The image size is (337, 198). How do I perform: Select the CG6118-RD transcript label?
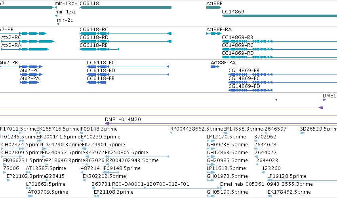point(94,37)
